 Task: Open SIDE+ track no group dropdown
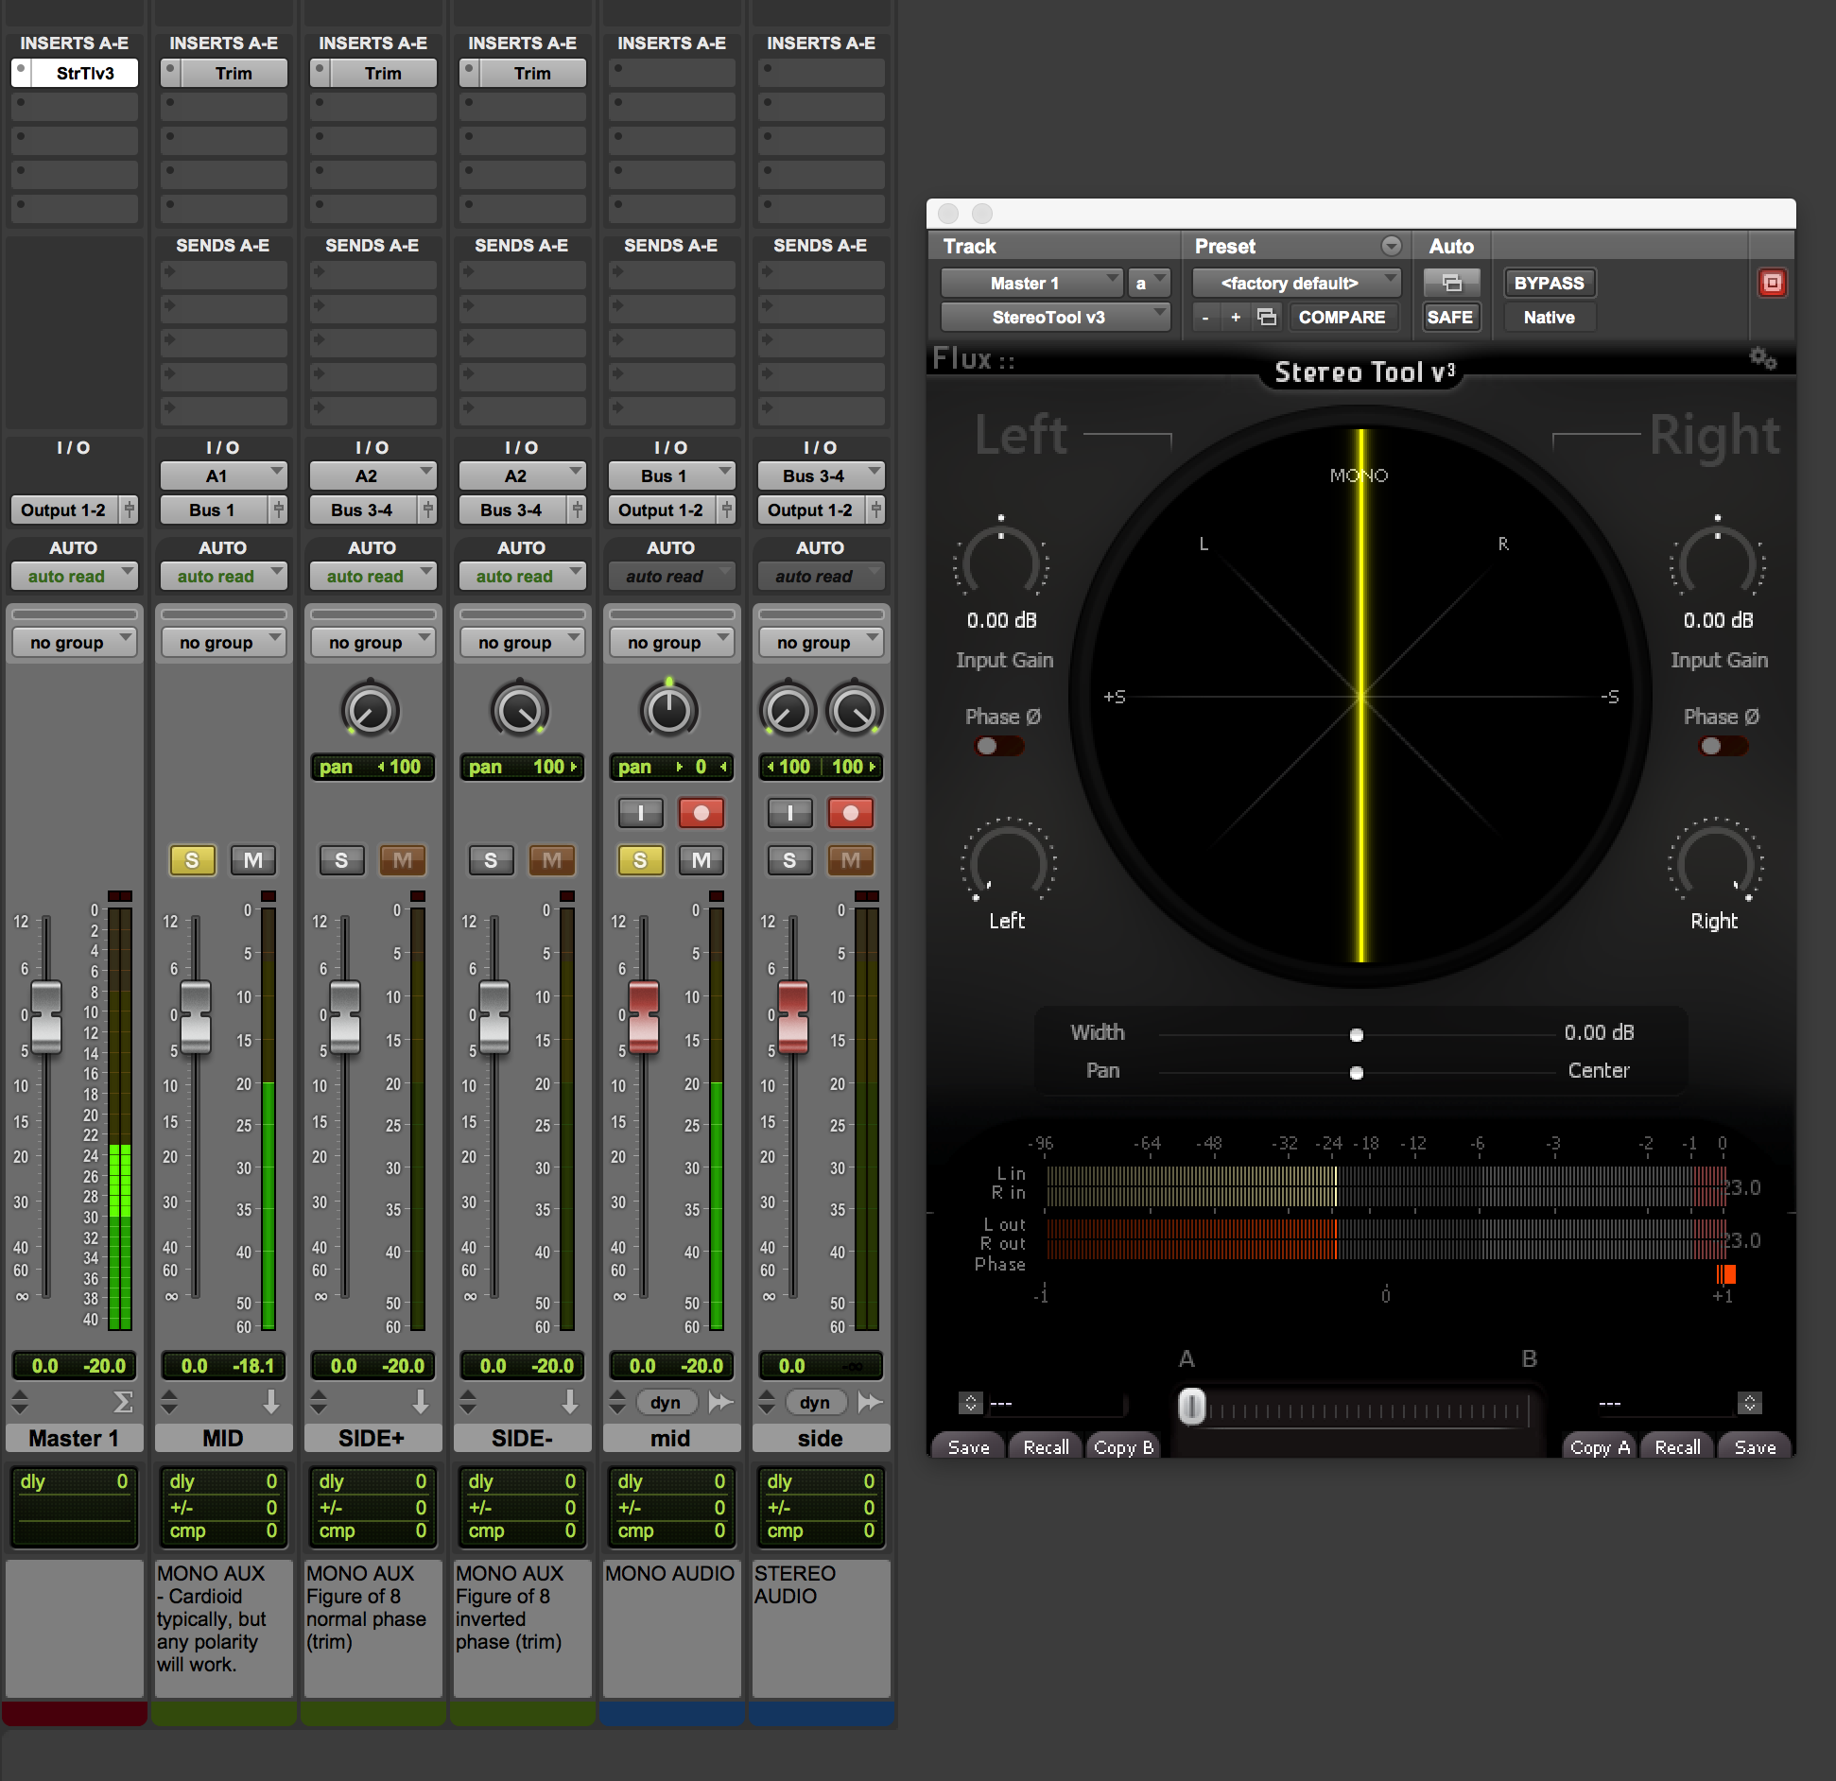(372, 642)
